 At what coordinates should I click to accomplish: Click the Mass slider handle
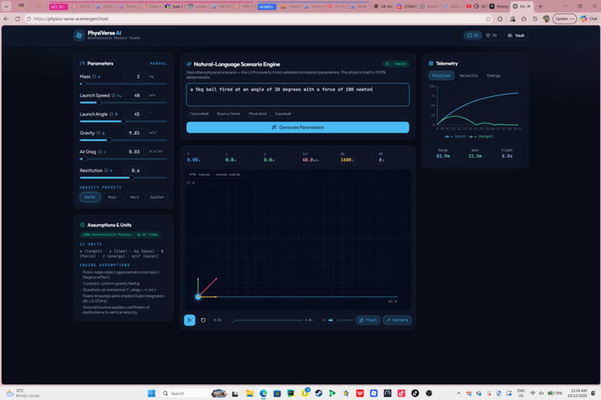[x=84, y=83]
